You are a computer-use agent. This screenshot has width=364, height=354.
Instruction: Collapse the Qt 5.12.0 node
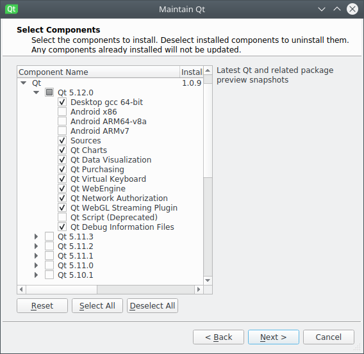click(37, 92)
